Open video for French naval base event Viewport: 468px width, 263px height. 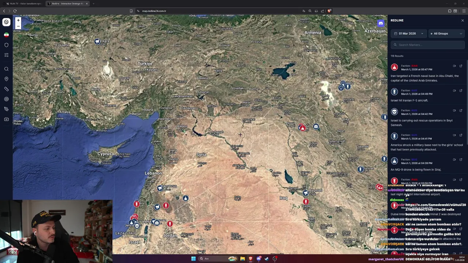coord(454,66)
